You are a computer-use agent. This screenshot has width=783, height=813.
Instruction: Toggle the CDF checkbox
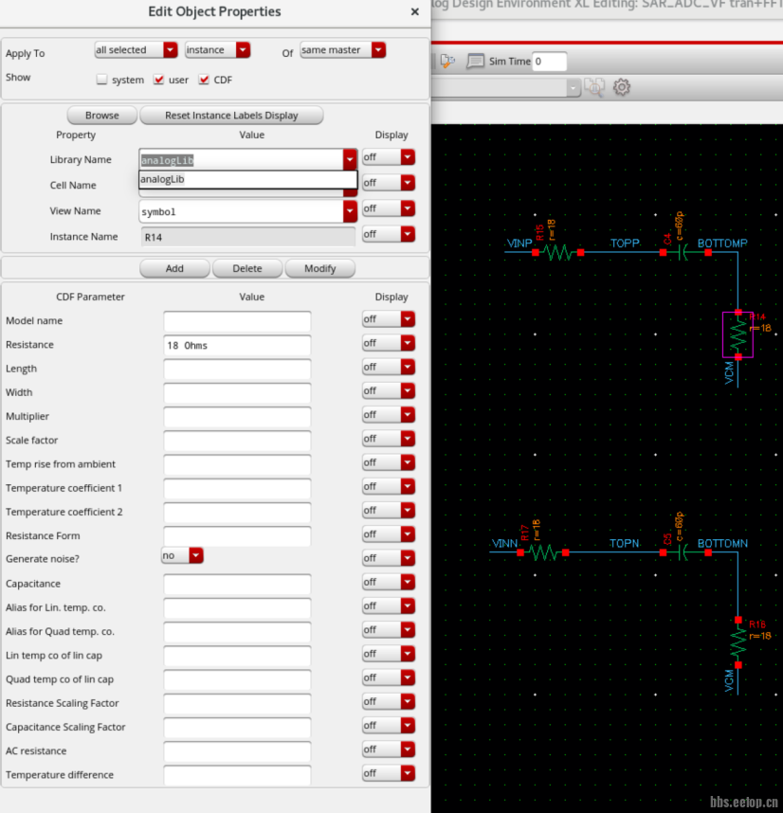click(x=204, y=80)
